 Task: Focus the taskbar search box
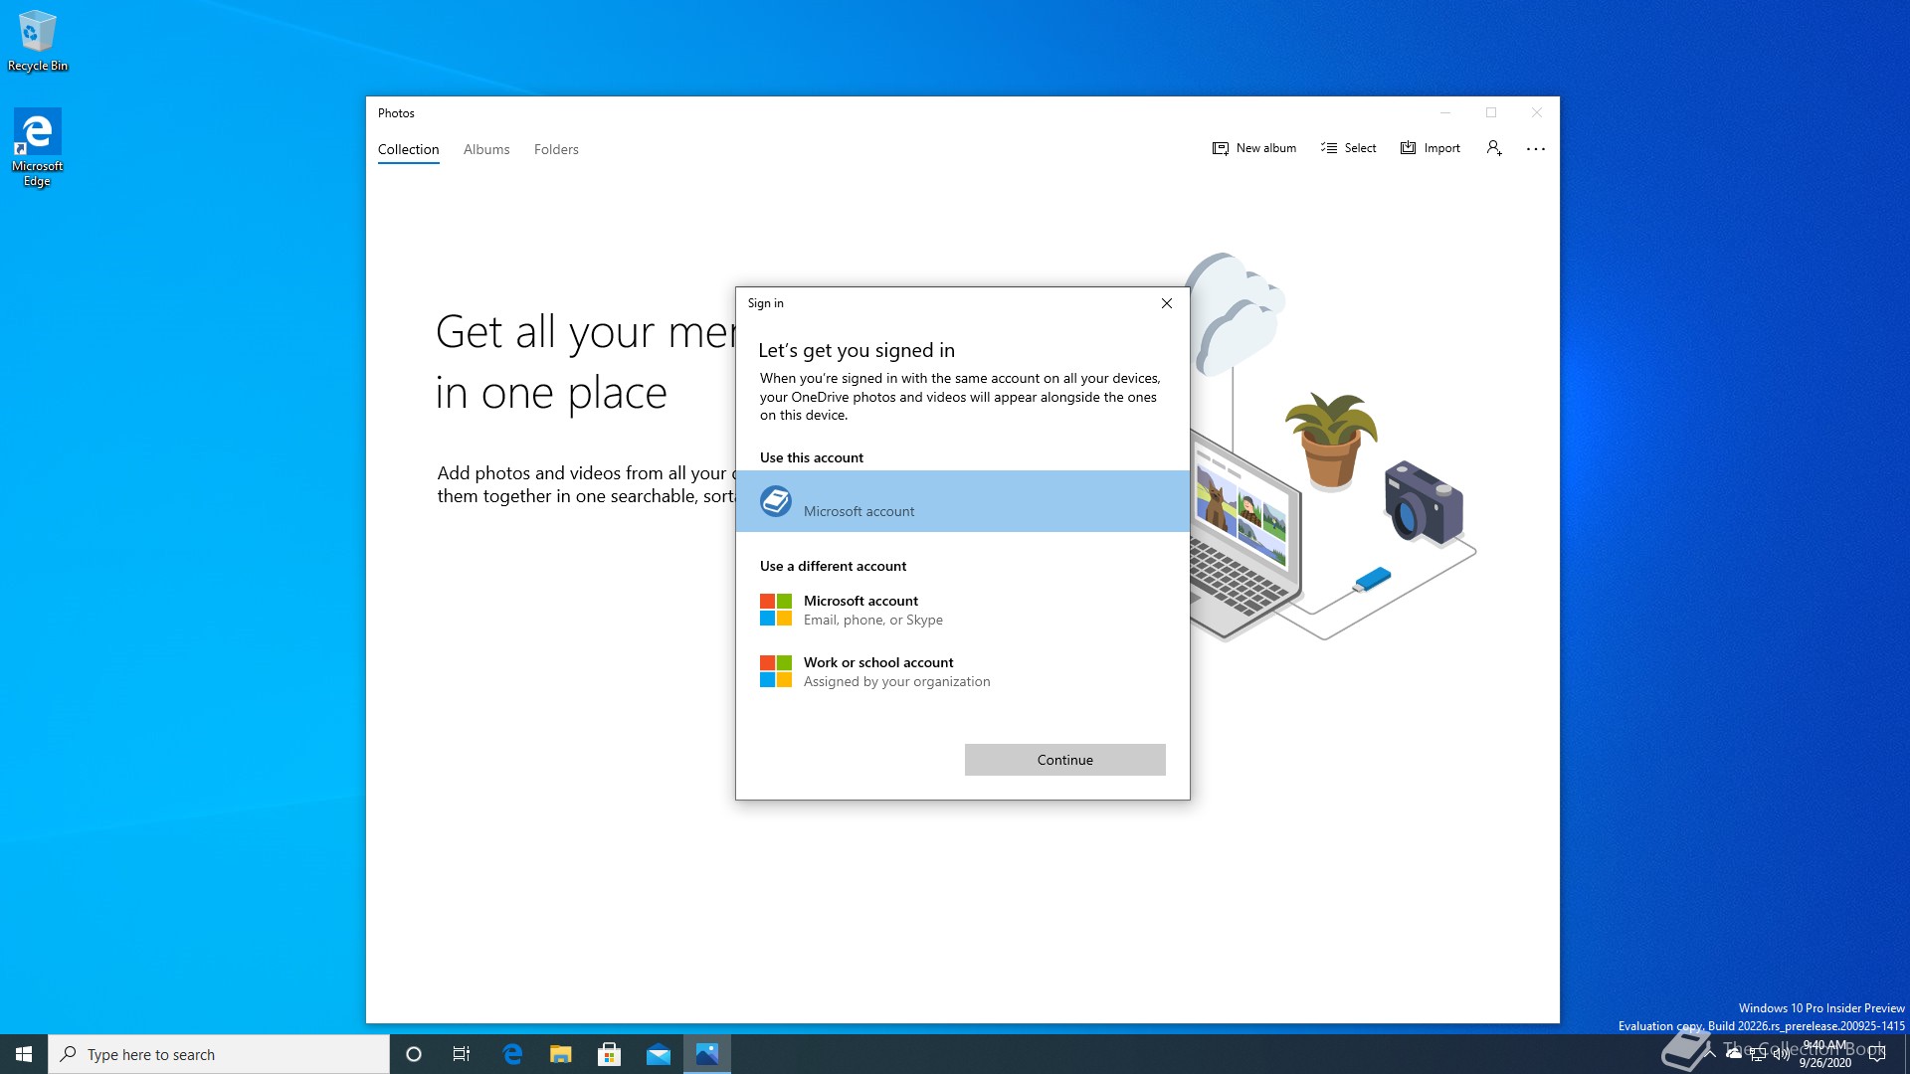pyautogui.click(x=219, y=1054)
